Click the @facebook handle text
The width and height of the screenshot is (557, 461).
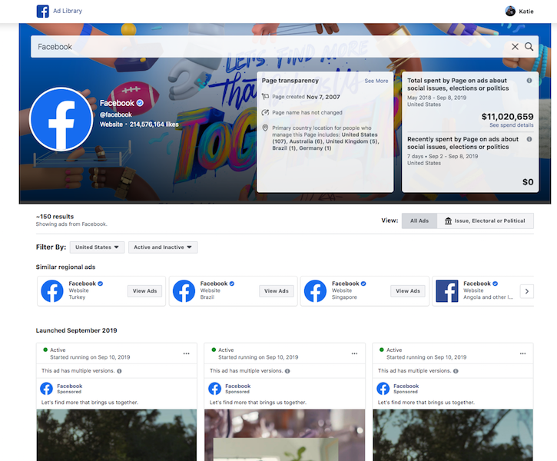pyautogui.click(x=116, y=114)
